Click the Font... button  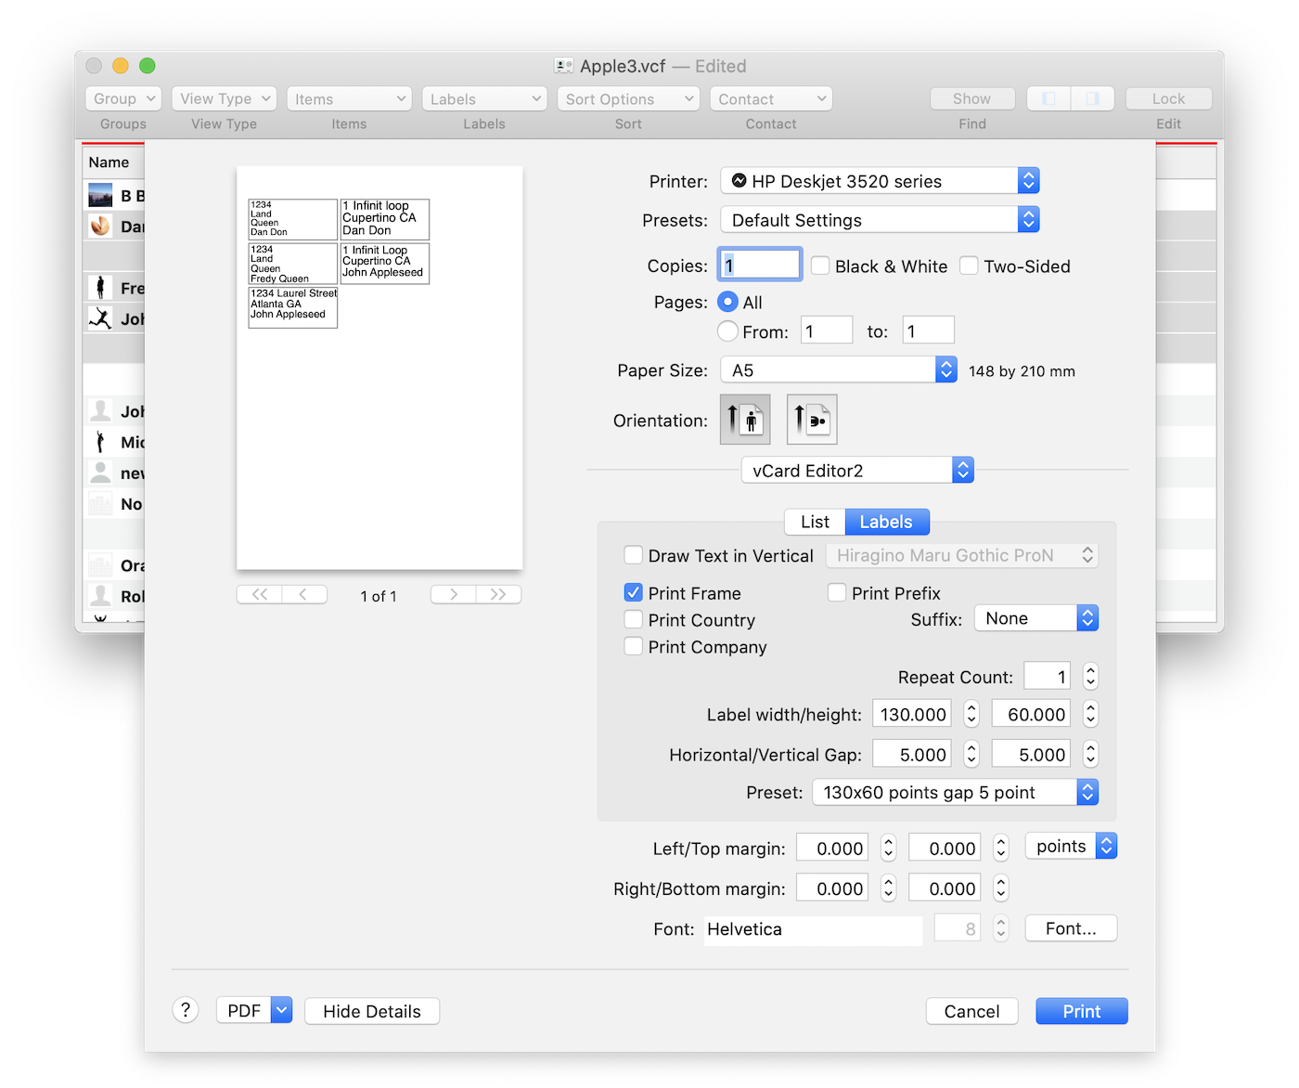coord(1071,928)
